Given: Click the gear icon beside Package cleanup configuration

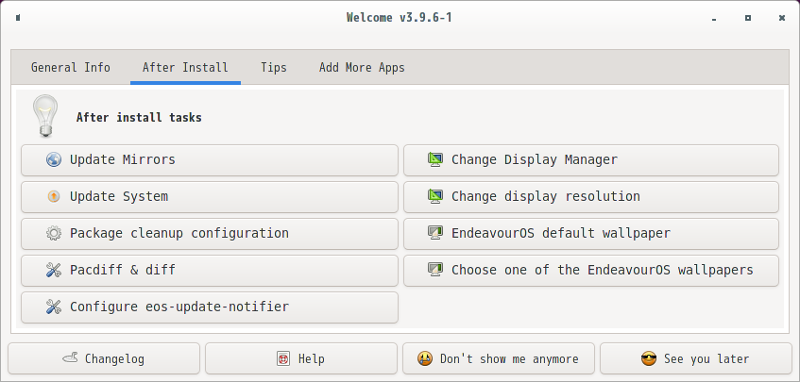Looking at the screenshot, I should (54, 233).
